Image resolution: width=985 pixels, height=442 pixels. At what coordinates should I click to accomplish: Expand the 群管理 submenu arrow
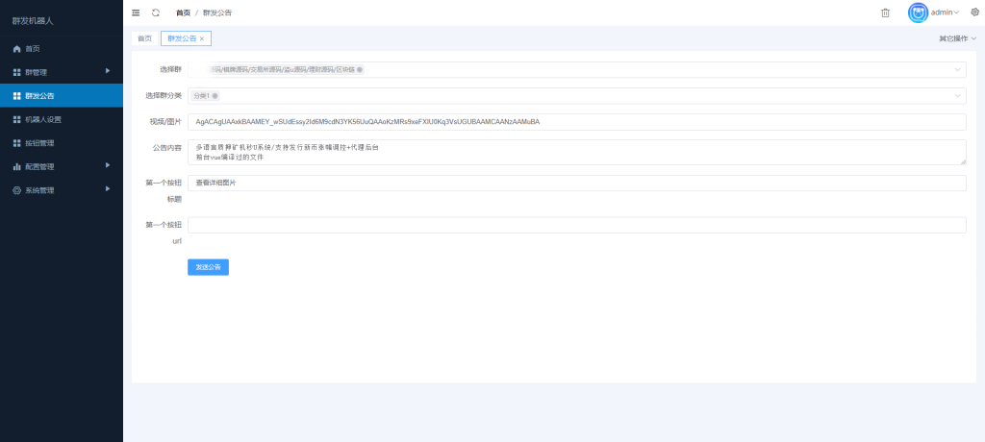[x=108, y=71]
